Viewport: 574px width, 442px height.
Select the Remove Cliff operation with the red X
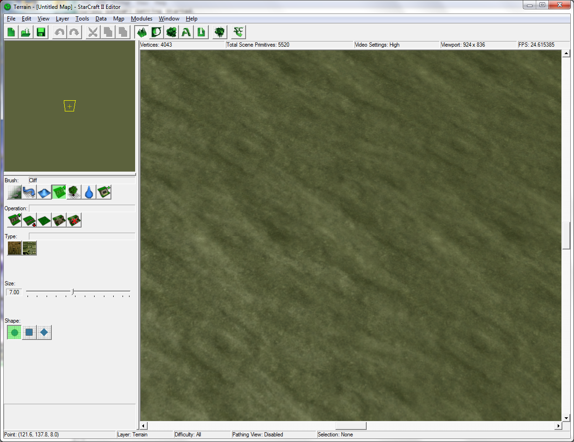point(74,220)
